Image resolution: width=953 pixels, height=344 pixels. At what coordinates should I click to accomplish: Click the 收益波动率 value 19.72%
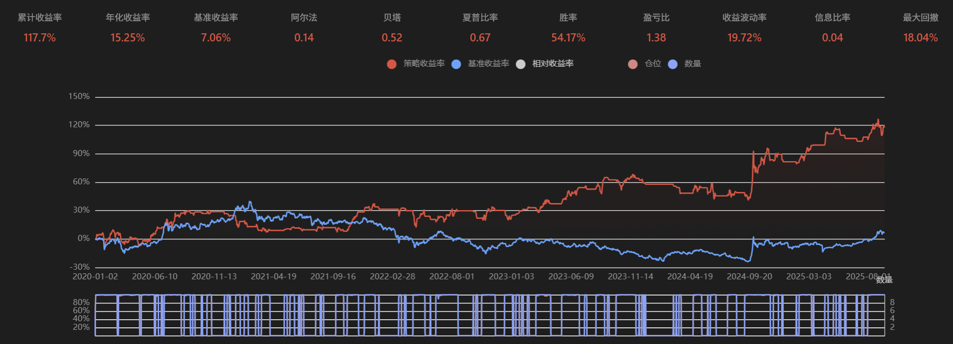coord(744,38)
